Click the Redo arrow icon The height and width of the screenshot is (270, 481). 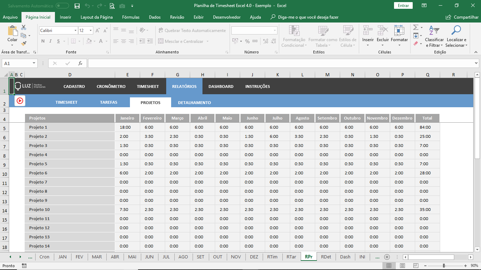pos(99,6)
